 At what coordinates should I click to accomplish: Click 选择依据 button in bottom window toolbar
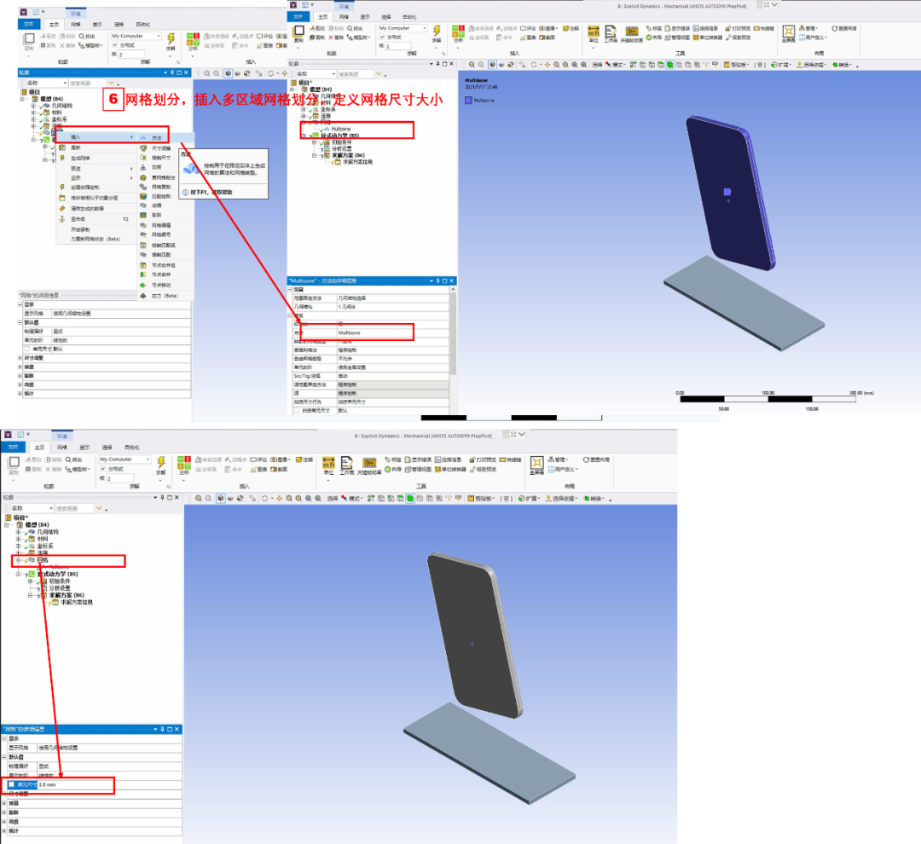[561, 498]
